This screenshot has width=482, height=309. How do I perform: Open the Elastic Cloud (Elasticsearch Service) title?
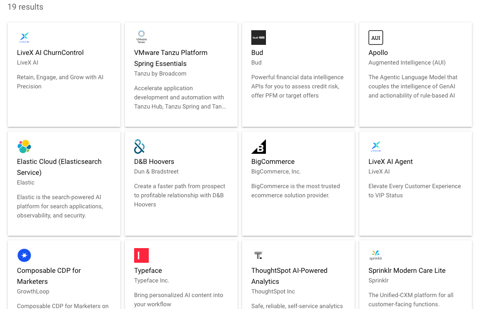click(x=59, y=167)
